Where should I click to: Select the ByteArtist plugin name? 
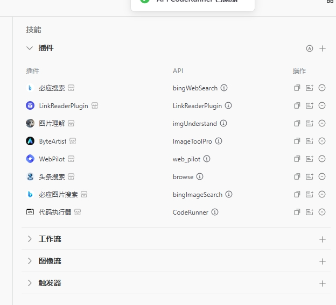click(53, 141)
